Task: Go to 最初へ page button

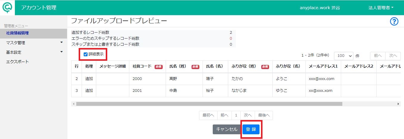Action: point(208,115)
